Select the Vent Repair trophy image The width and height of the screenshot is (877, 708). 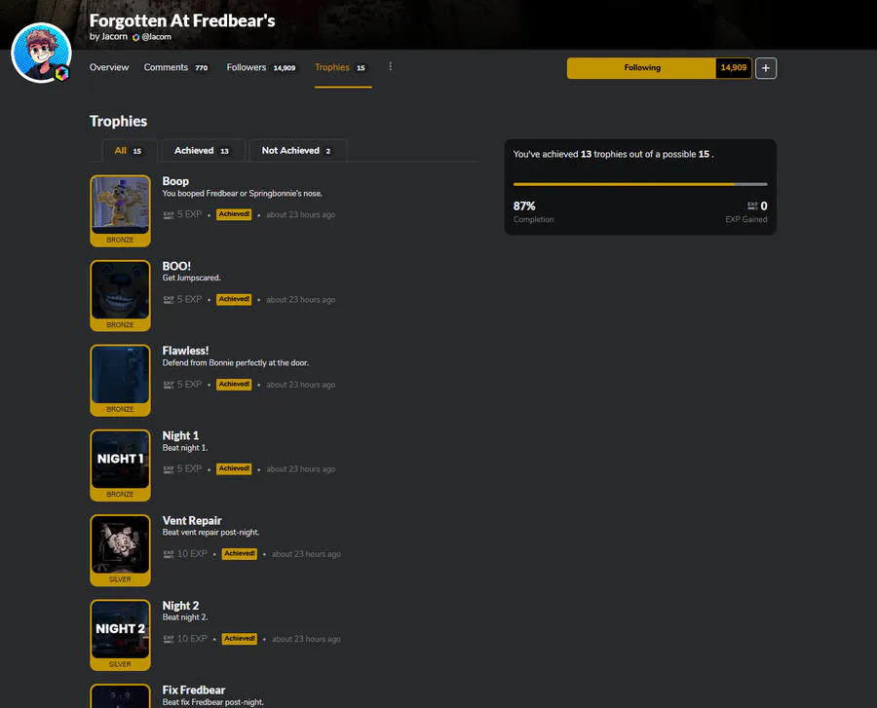pyautogui.click(x=120, y=550)
